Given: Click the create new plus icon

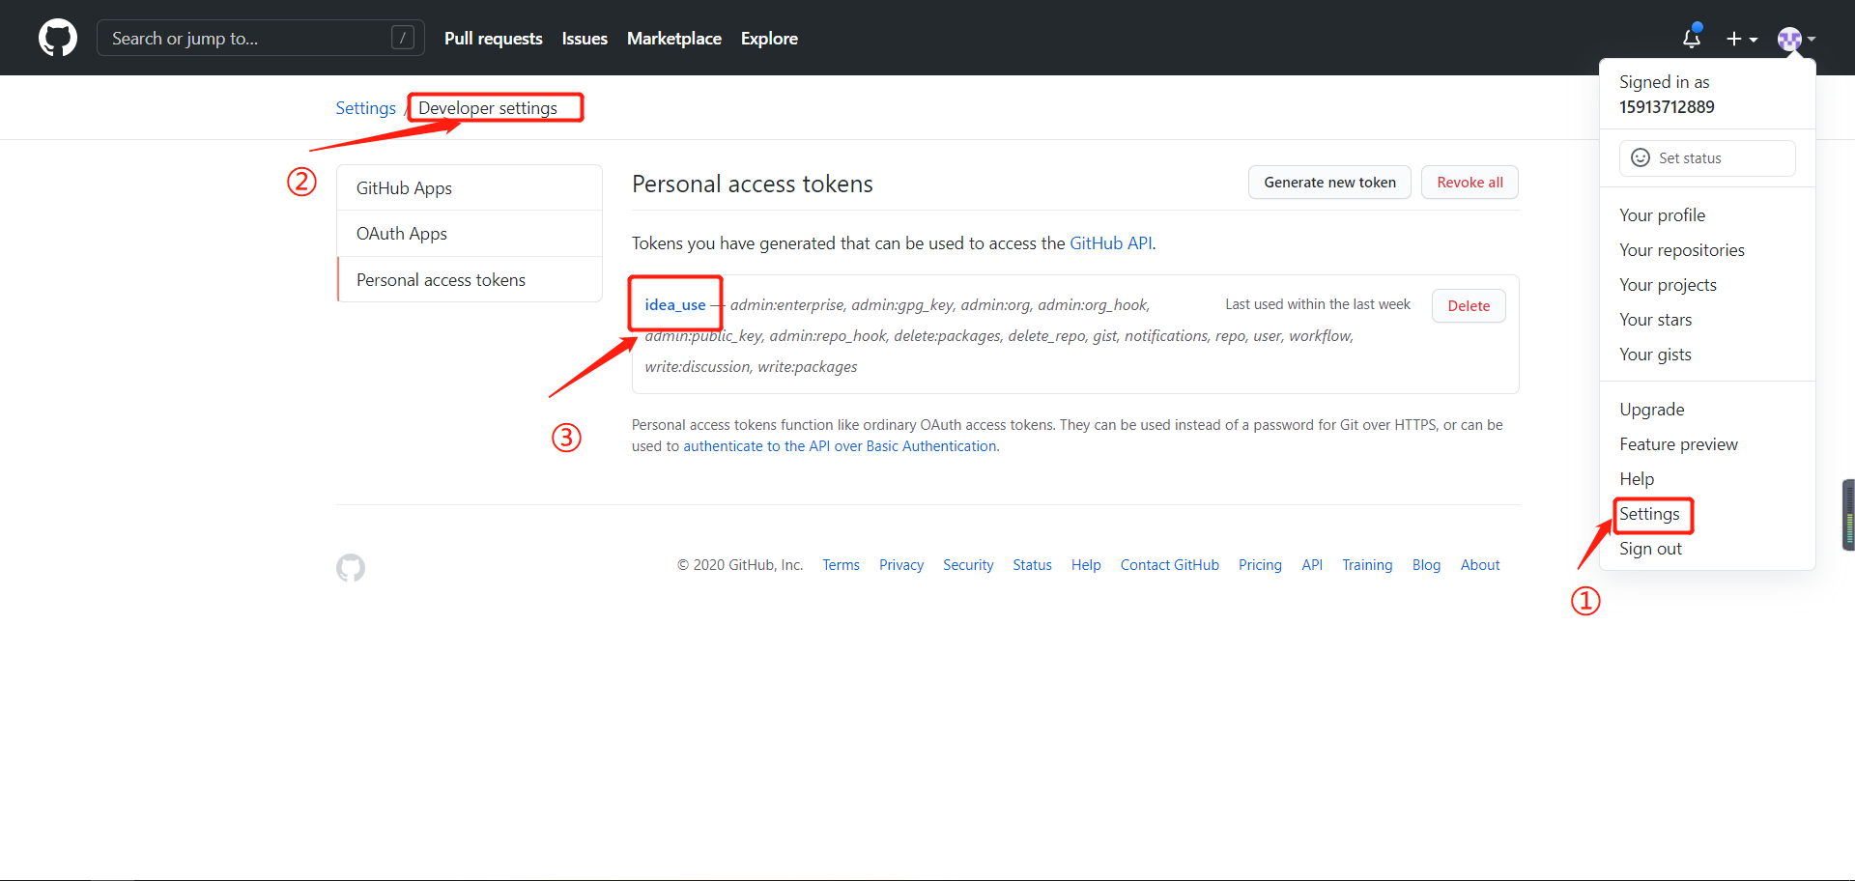Looking at the screenshot, I should pos(1734,39).
